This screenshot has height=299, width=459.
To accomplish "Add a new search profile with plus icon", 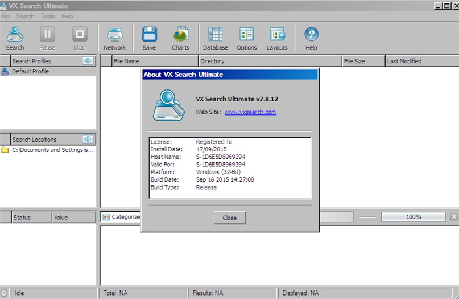I will tap(88, 61).
